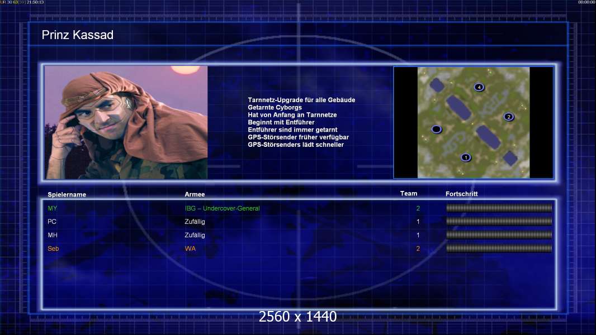Click Beginnt mit Entführer line
This screenshot has height=335, width=596.
tap(281, 122)
